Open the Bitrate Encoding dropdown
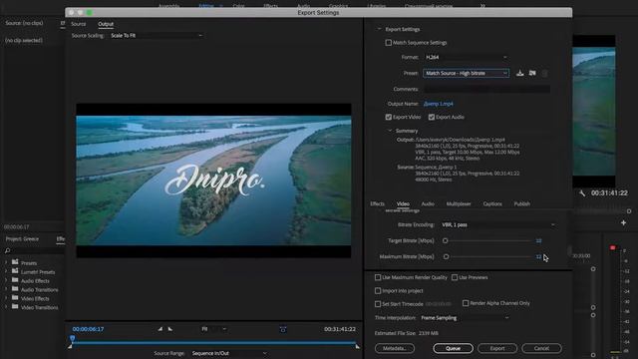This screenshot has width=638, height=359. [498, 224]
